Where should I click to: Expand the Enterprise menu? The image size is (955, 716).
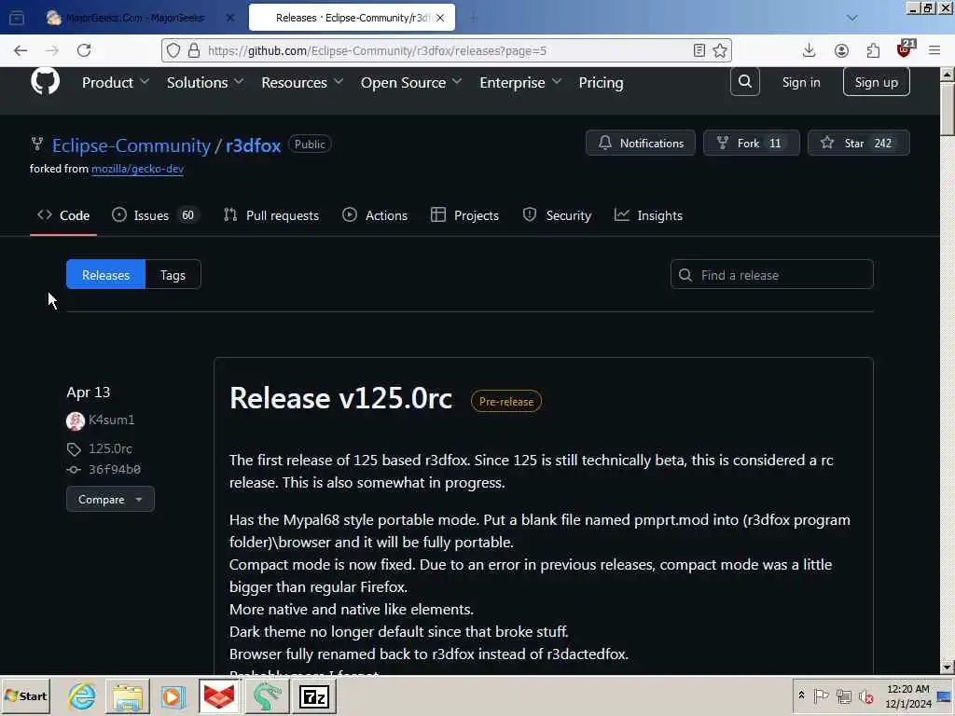[x=520, y=82]
